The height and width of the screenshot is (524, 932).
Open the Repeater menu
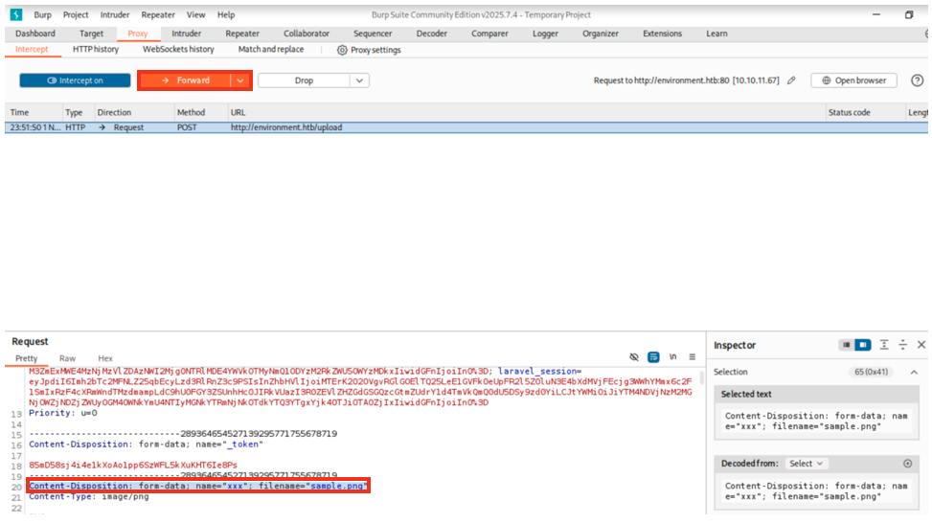coord(158,15)
